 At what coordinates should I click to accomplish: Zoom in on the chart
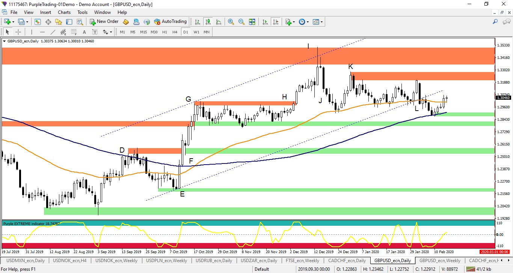click(231, 22)
